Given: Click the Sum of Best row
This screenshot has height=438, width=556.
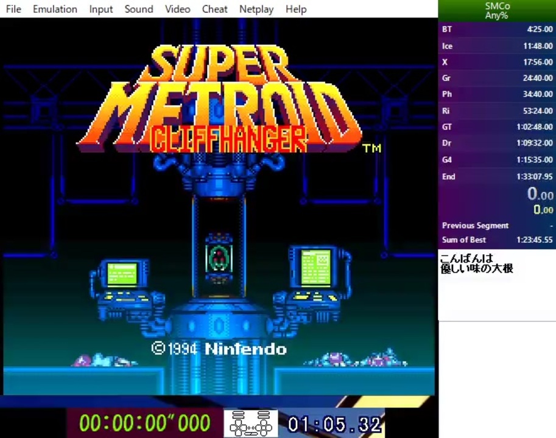Looking at the screenshot, I should (497, 240).
